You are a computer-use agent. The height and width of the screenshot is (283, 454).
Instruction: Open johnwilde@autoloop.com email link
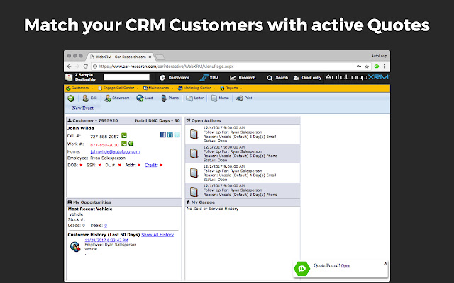pos(115,151)
